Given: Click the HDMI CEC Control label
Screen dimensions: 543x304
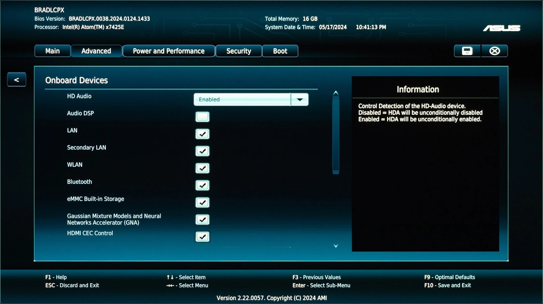Looking at the screenshot, I should [x=90, y=233].
